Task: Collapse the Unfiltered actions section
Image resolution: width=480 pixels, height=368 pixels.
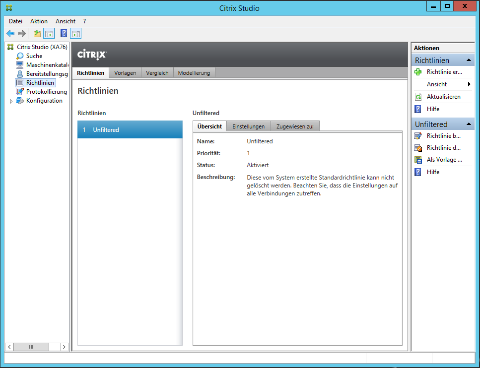Action: (469, 124)
